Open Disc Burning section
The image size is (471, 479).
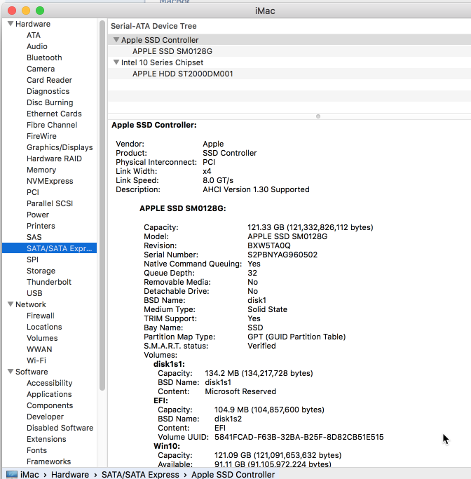(x=50, y=102)
